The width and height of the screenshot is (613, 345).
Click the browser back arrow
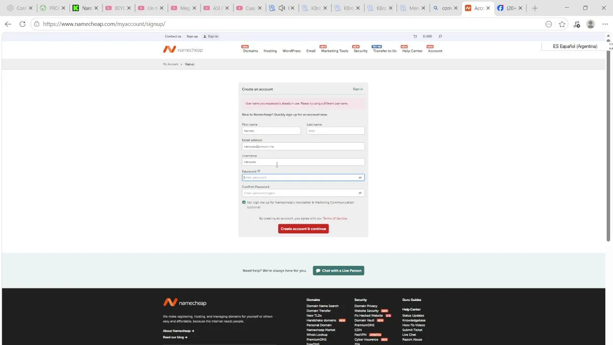[x=8, y=24]
